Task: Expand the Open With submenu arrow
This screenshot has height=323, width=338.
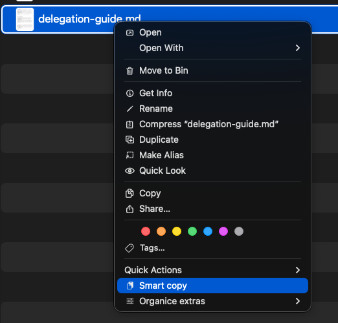Action: tap(298, 48)
